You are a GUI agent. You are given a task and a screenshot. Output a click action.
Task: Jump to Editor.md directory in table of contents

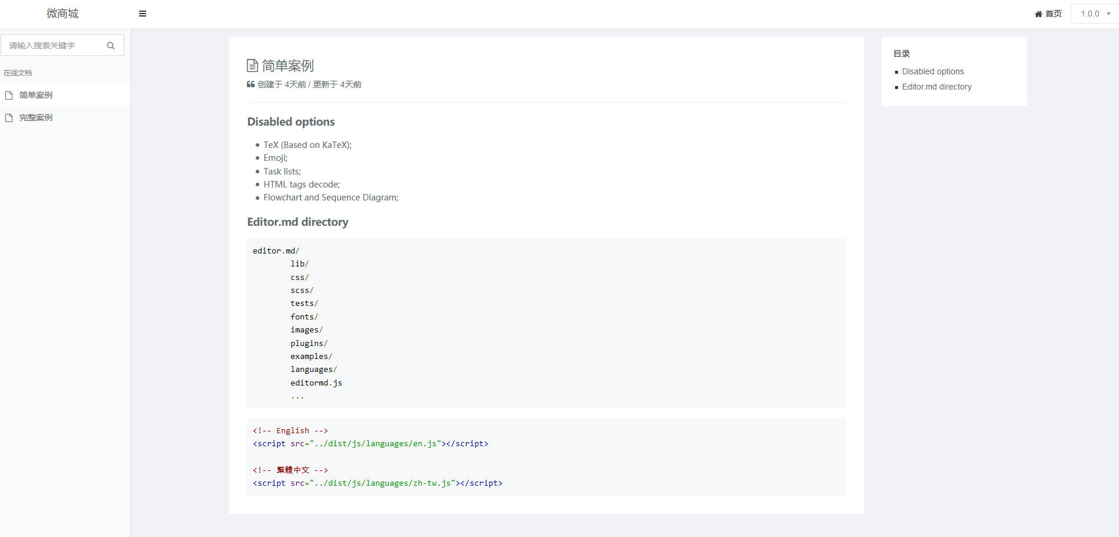click(x=936, y=87)
